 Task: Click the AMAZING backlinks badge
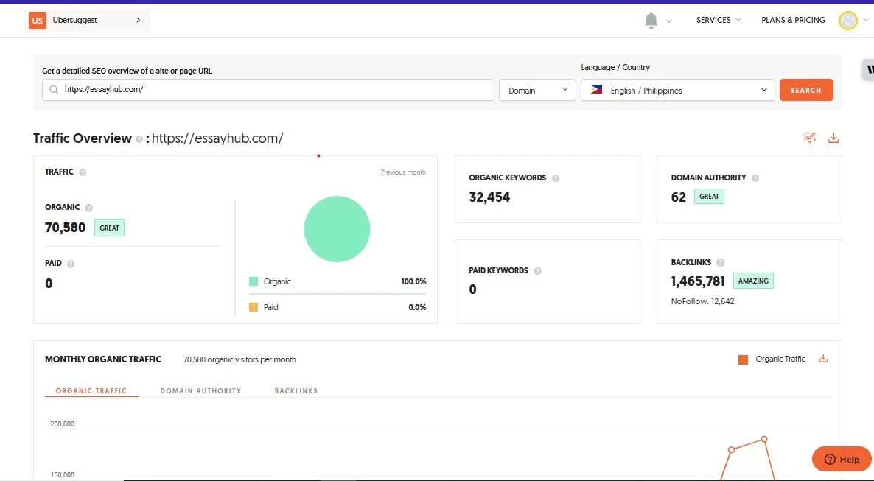[753, 281]
